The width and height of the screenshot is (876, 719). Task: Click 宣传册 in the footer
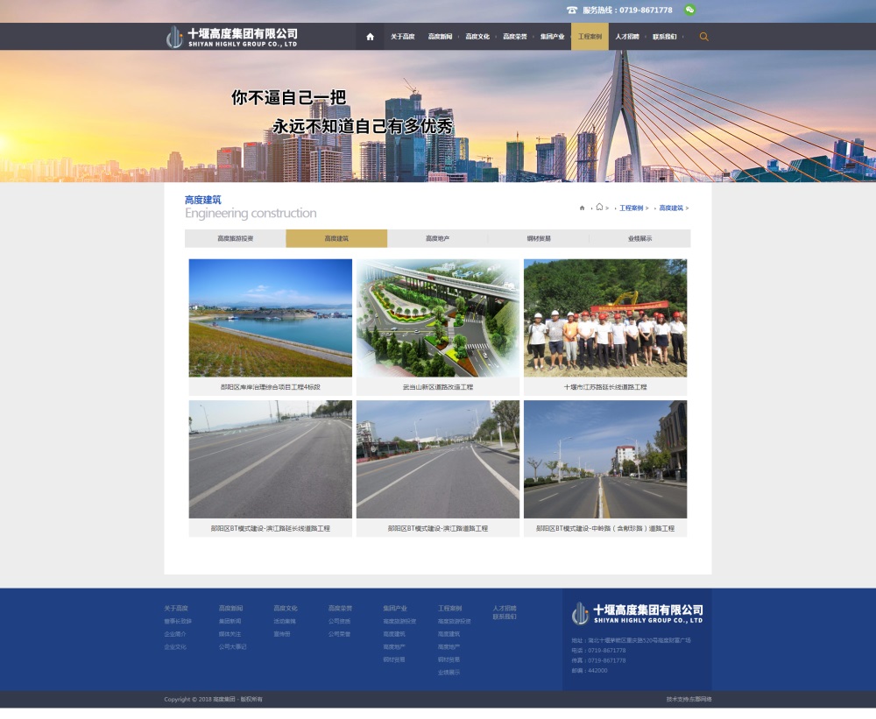coord(282,634)
